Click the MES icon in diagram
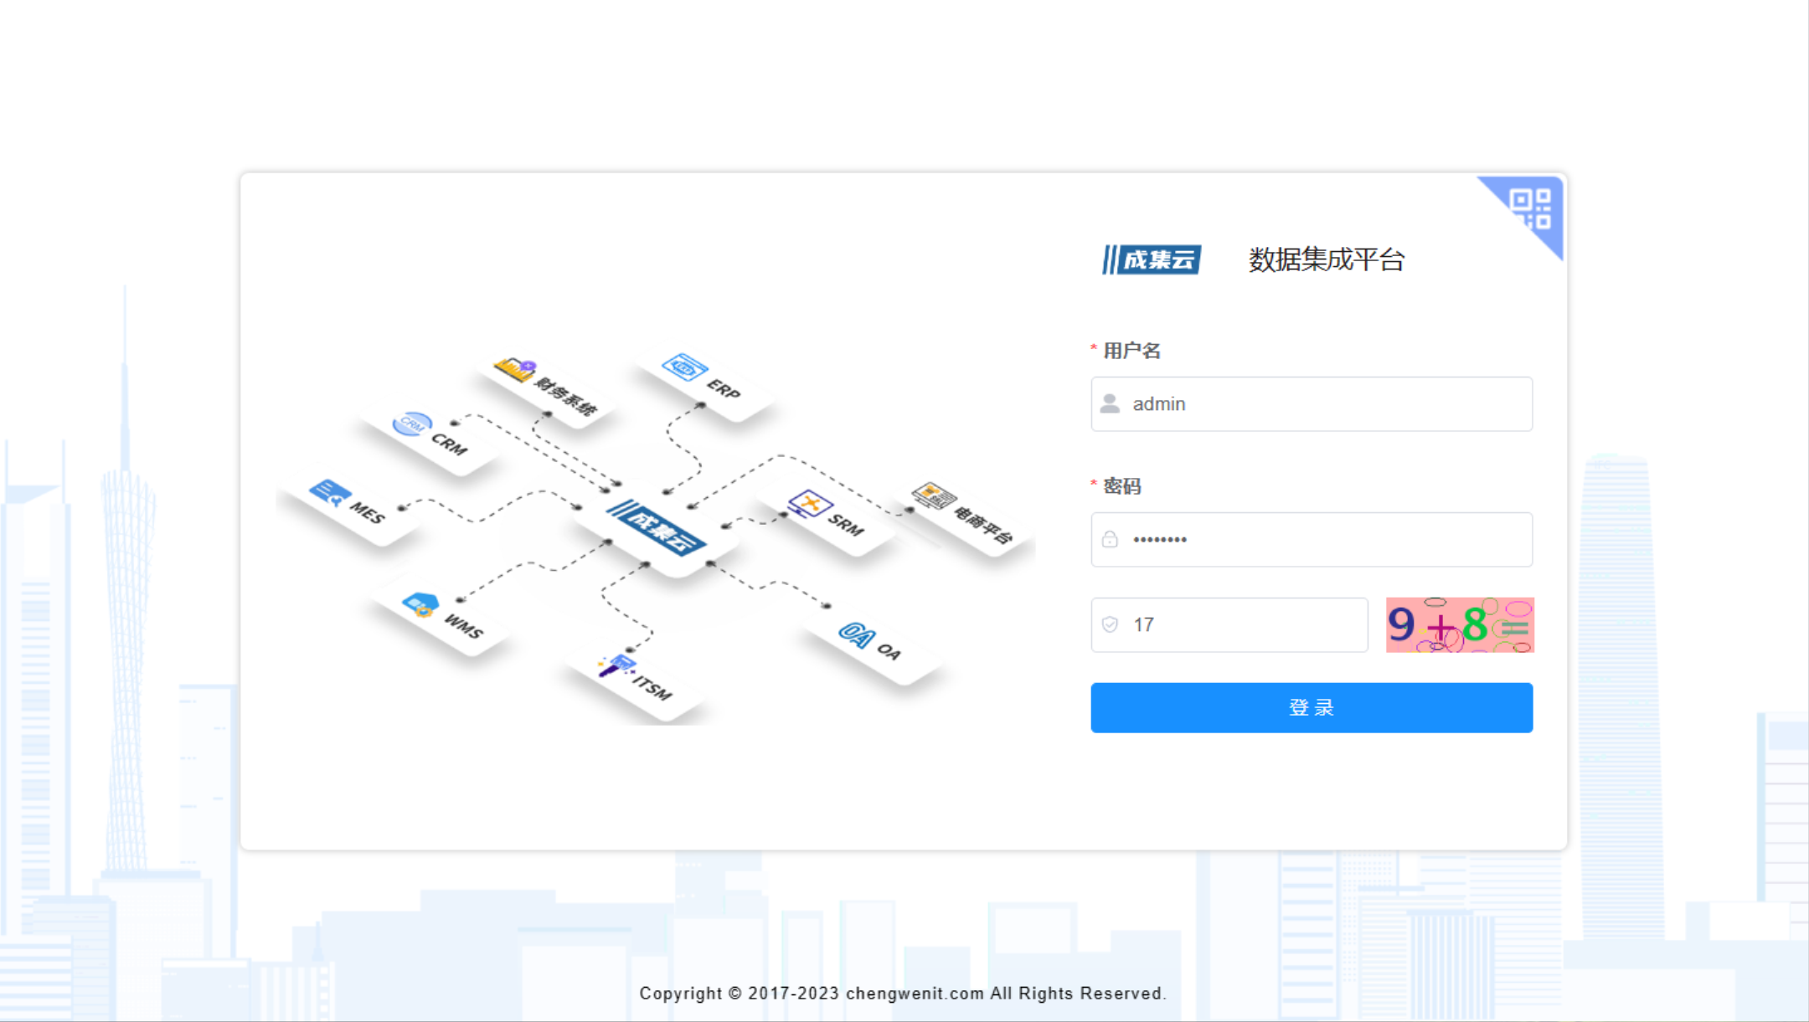Image resolution: width=1809 pixels, height=1022 pixels. [x=329, y=492]
